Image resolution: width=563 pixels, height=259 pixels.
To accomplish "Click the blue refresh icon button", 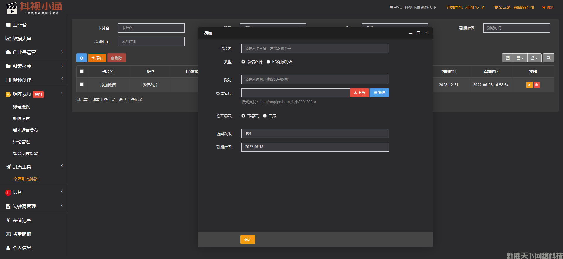I will [x=82, y=58].
